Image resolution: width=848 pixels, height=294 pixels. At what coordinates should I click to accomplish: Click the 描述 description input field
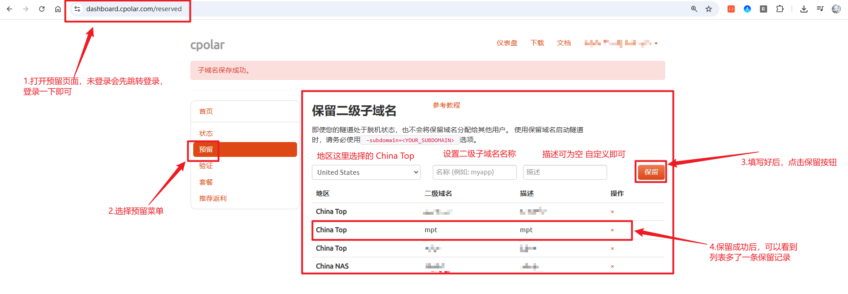pyautogui.click(x=564, y=173)
